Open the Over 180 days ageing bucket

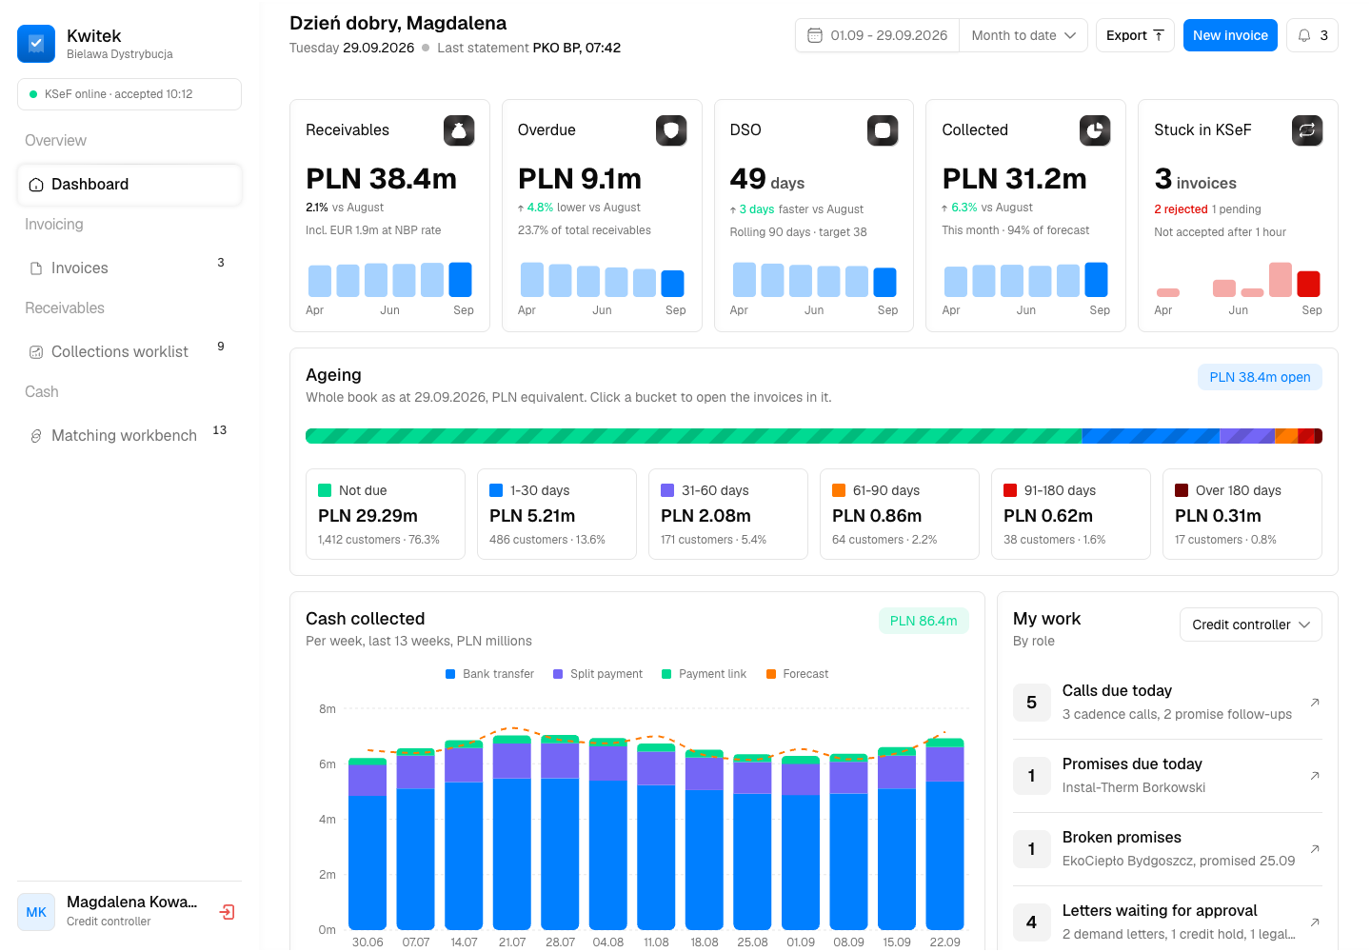(1242, 514)
